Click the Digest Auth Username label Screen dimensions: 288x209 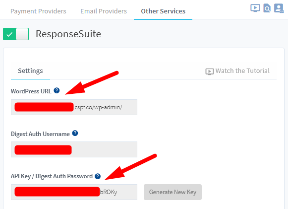[x=40, y=134]
